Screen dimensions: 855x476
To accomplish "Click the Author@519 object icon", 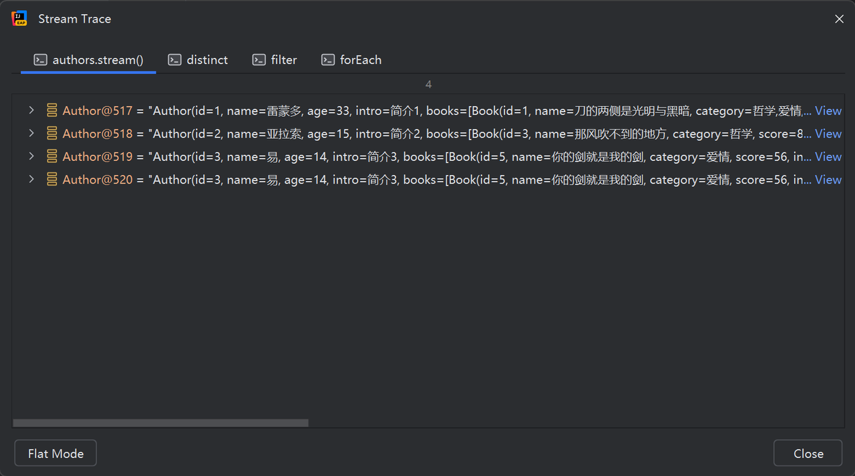I will click(51, 157).
